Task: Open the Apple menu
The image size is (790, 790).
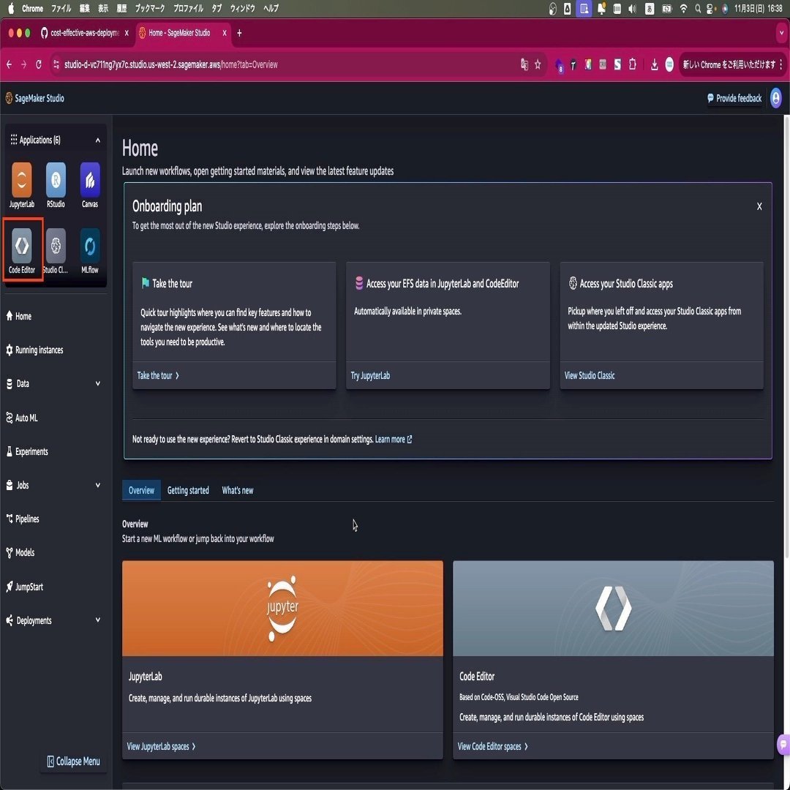Action: point(10,9)
